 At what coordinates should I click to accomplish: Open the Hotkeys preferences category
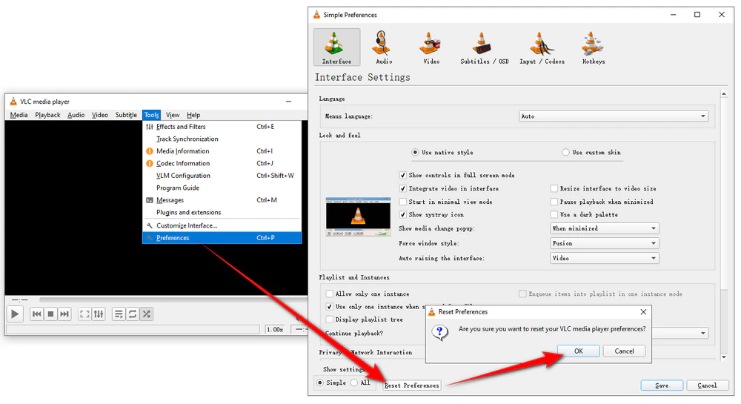(x=593, y=47)
